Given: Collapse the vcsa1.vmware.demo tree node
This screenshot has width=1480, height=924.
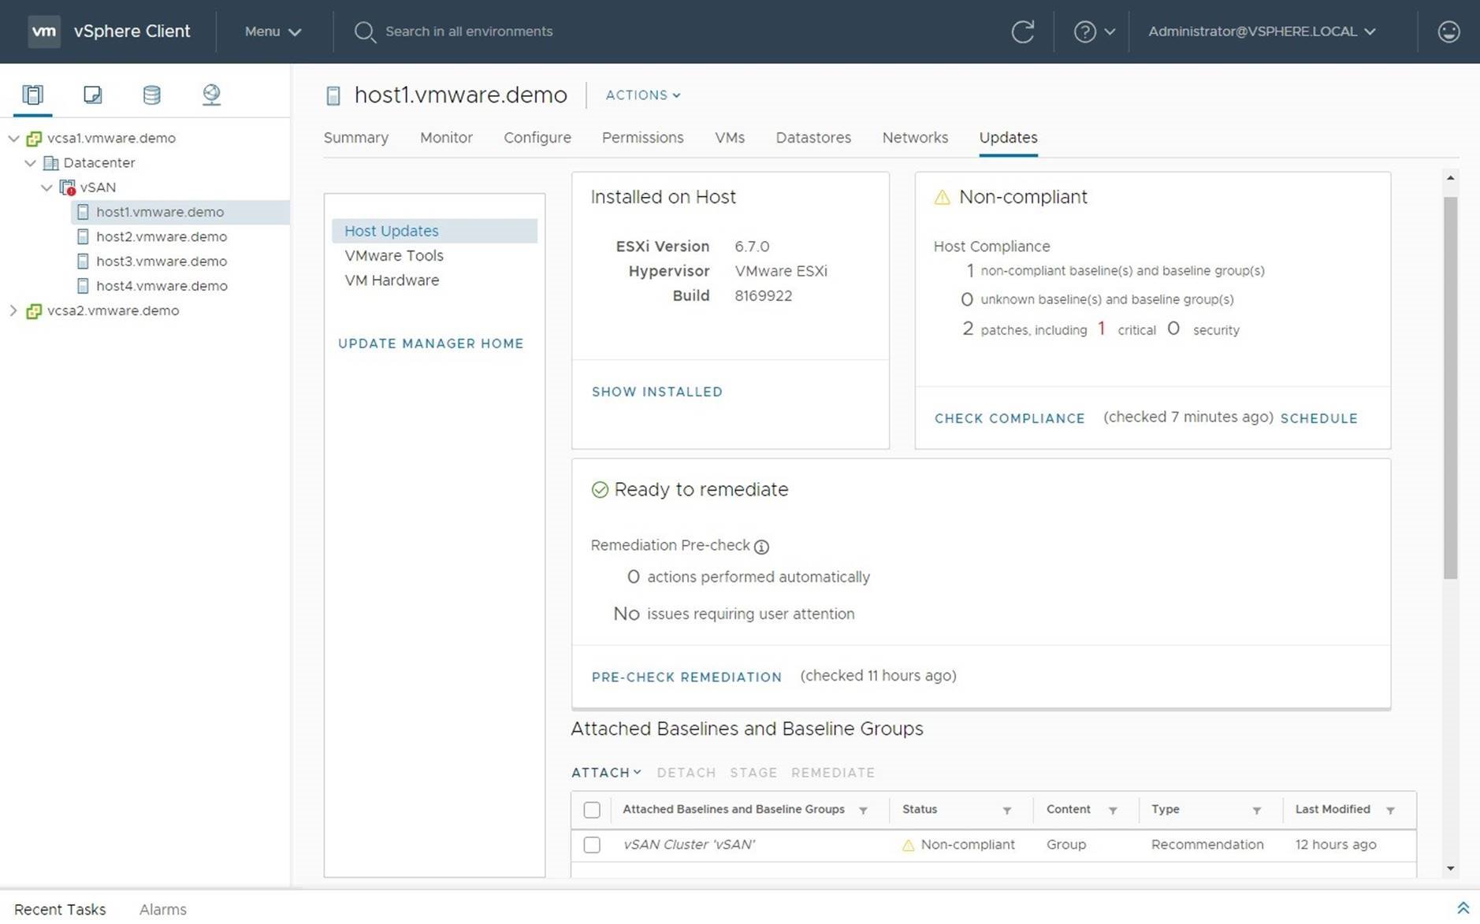Looking at the screenshot, I should pos(13,138).
